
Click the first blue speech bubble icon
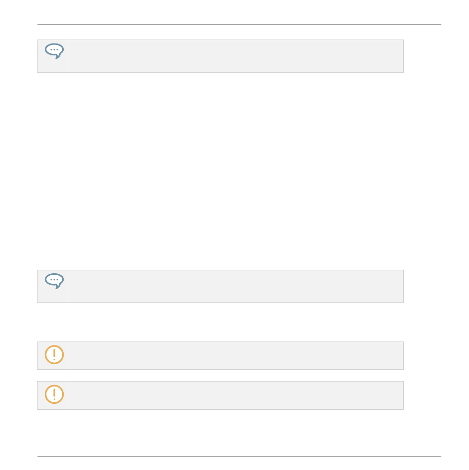tap(54, 51)
